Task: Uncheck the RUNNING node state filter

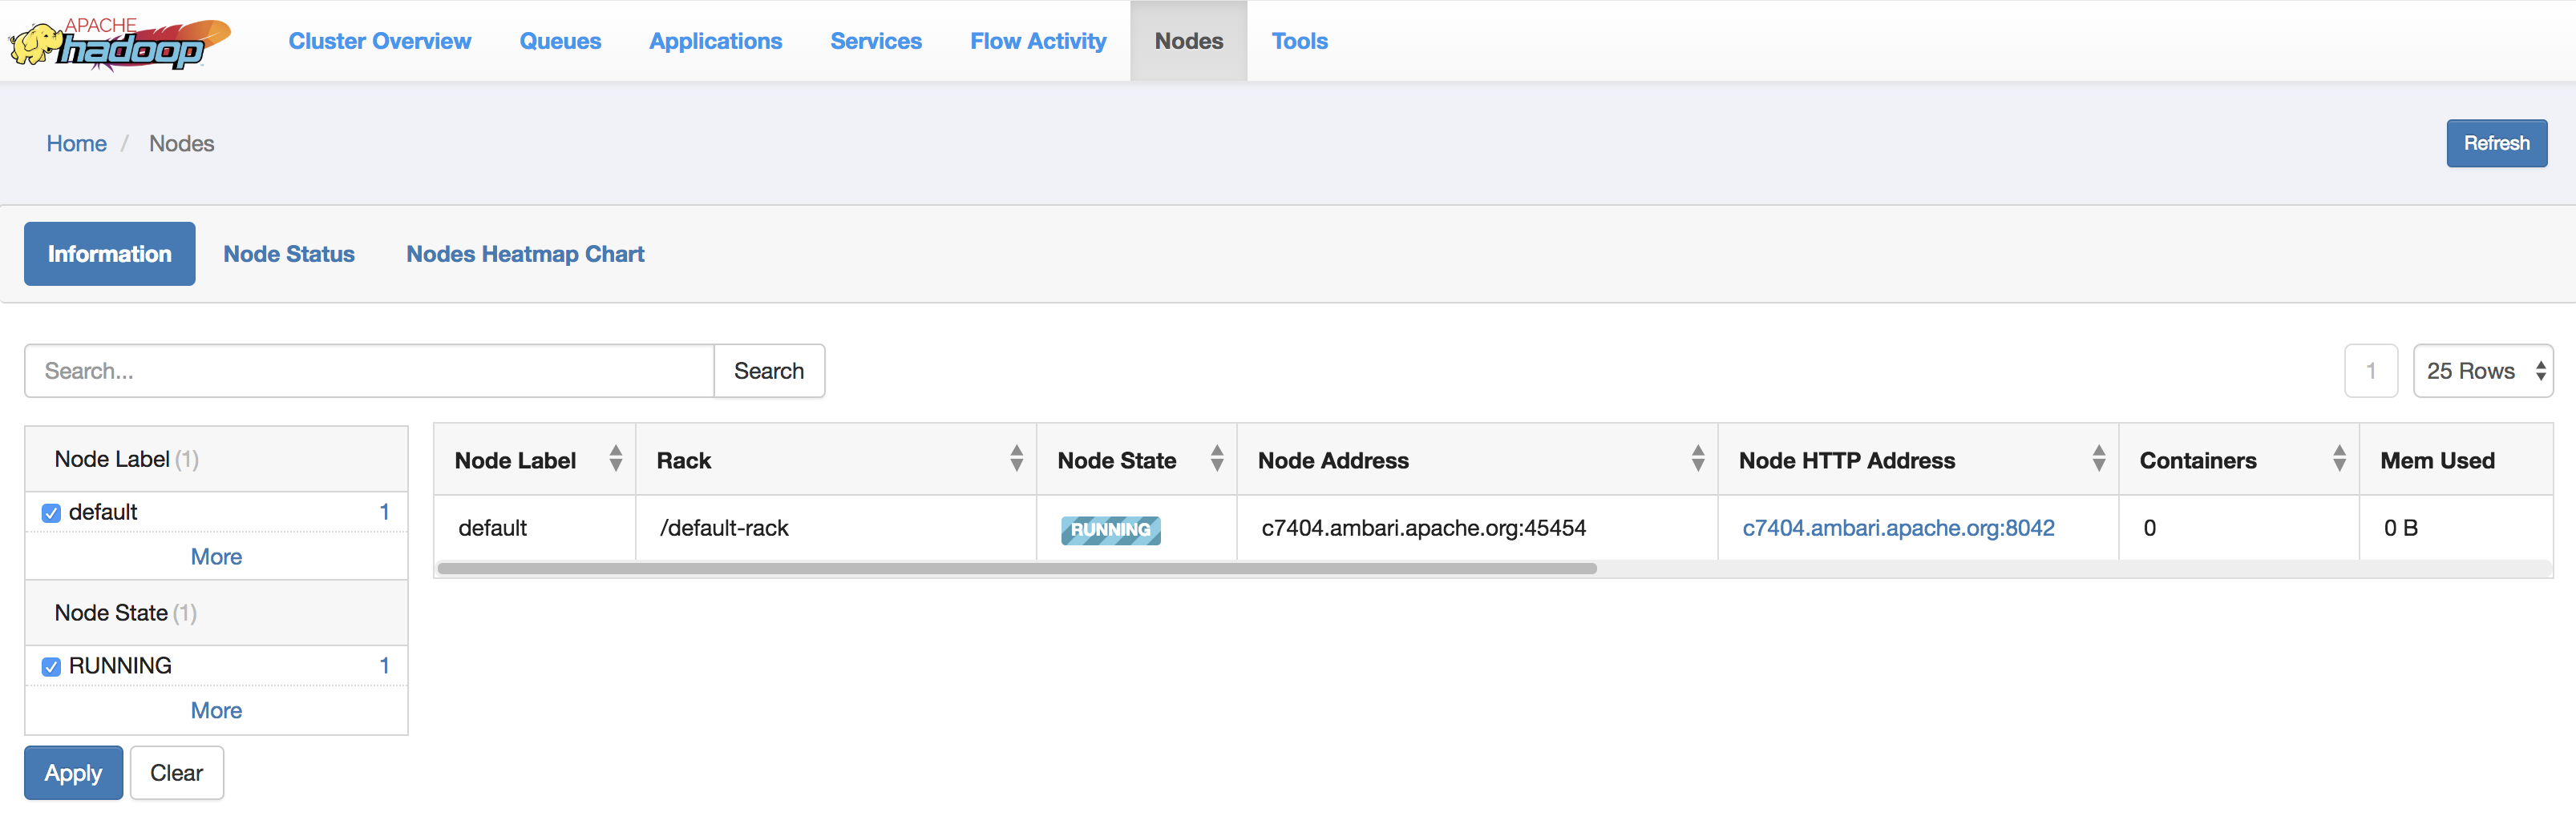Action: pyautogui.click(x=51, y=667)
